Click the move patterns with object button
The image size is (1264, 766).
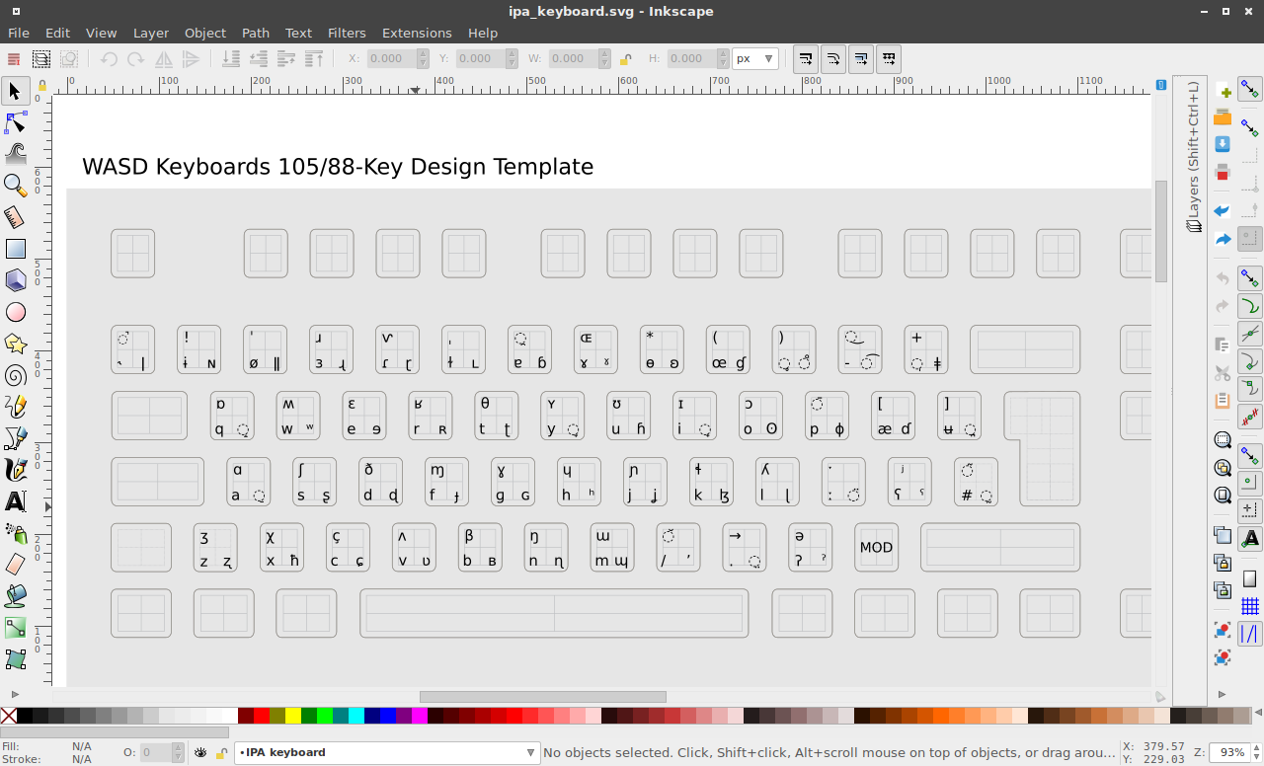coord(889,59)
